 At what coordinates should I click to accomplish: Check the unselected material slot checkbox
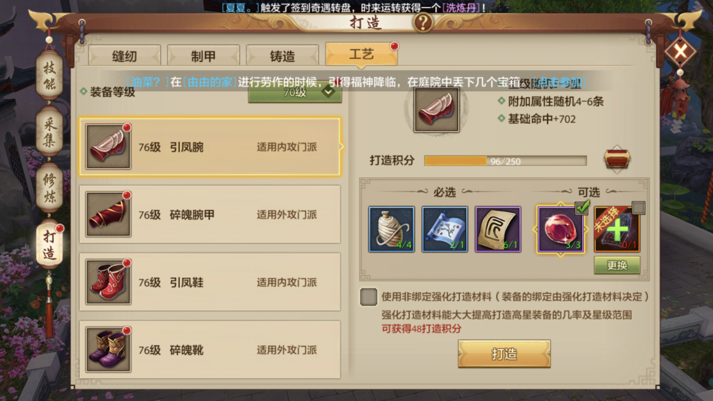tap(639, 208)
